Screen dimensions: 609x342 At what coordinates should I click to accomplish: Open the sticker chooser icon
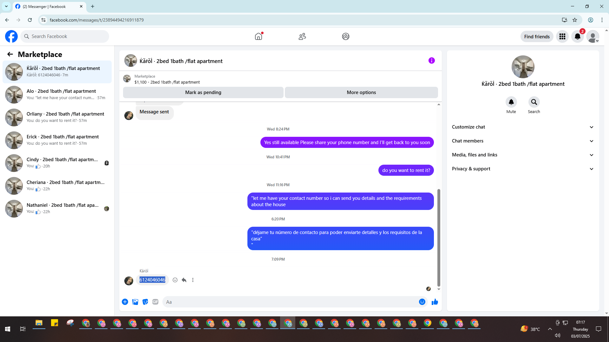pyautogui.click(x=145, y=302)
